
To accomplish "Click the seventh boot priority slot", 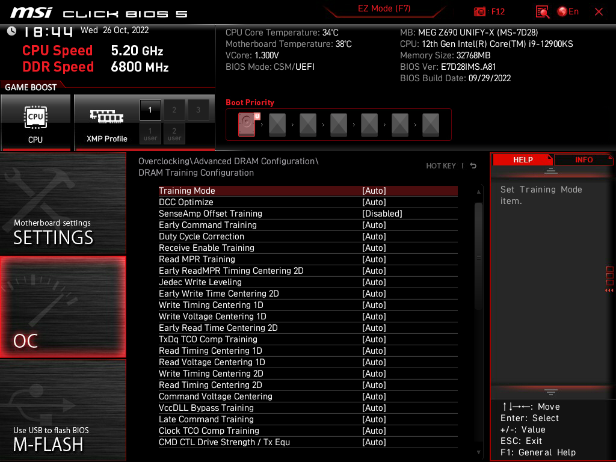I will click(x=431, y=125).
